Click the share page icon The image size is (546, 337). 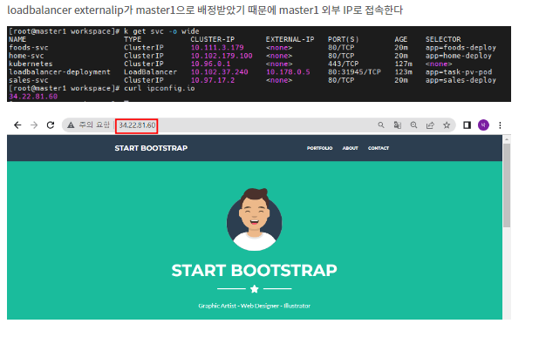pos(430,125)
